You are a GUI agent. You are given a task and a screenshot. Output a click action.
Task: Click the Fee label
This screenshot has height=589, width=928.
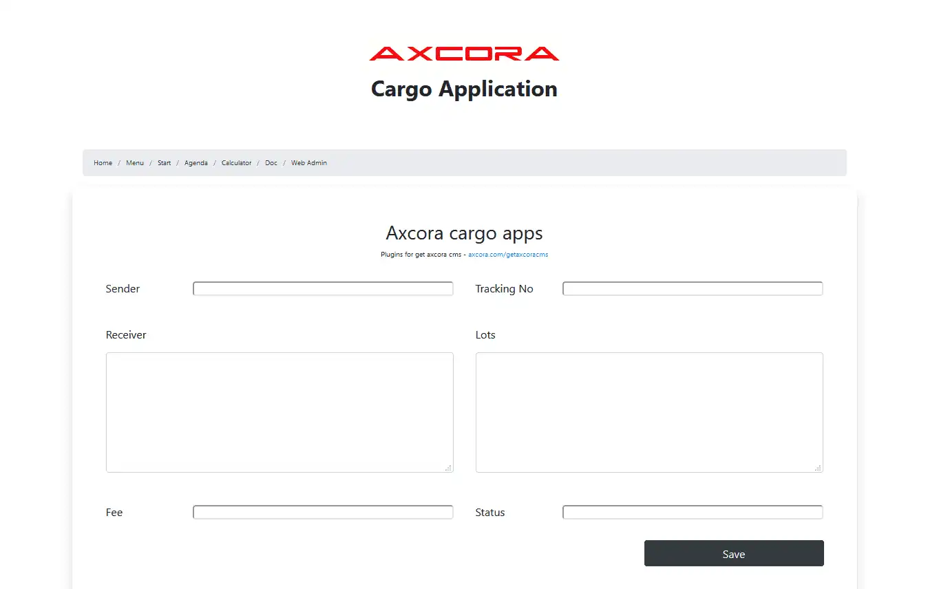click(114, 513)
